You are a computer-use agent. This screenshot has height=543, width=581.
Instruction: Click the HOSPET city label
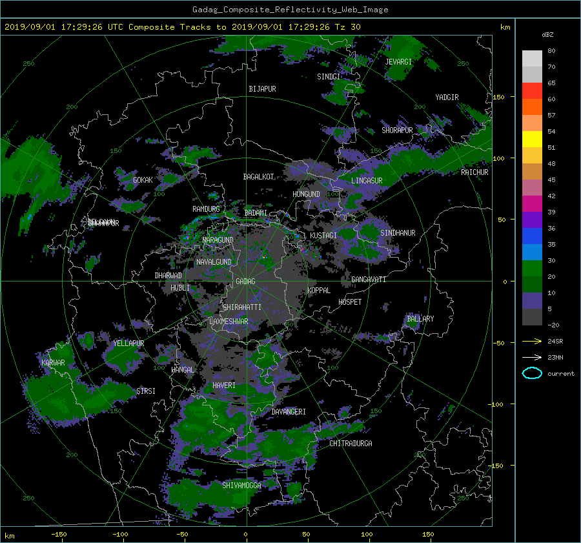click(350, 302)
